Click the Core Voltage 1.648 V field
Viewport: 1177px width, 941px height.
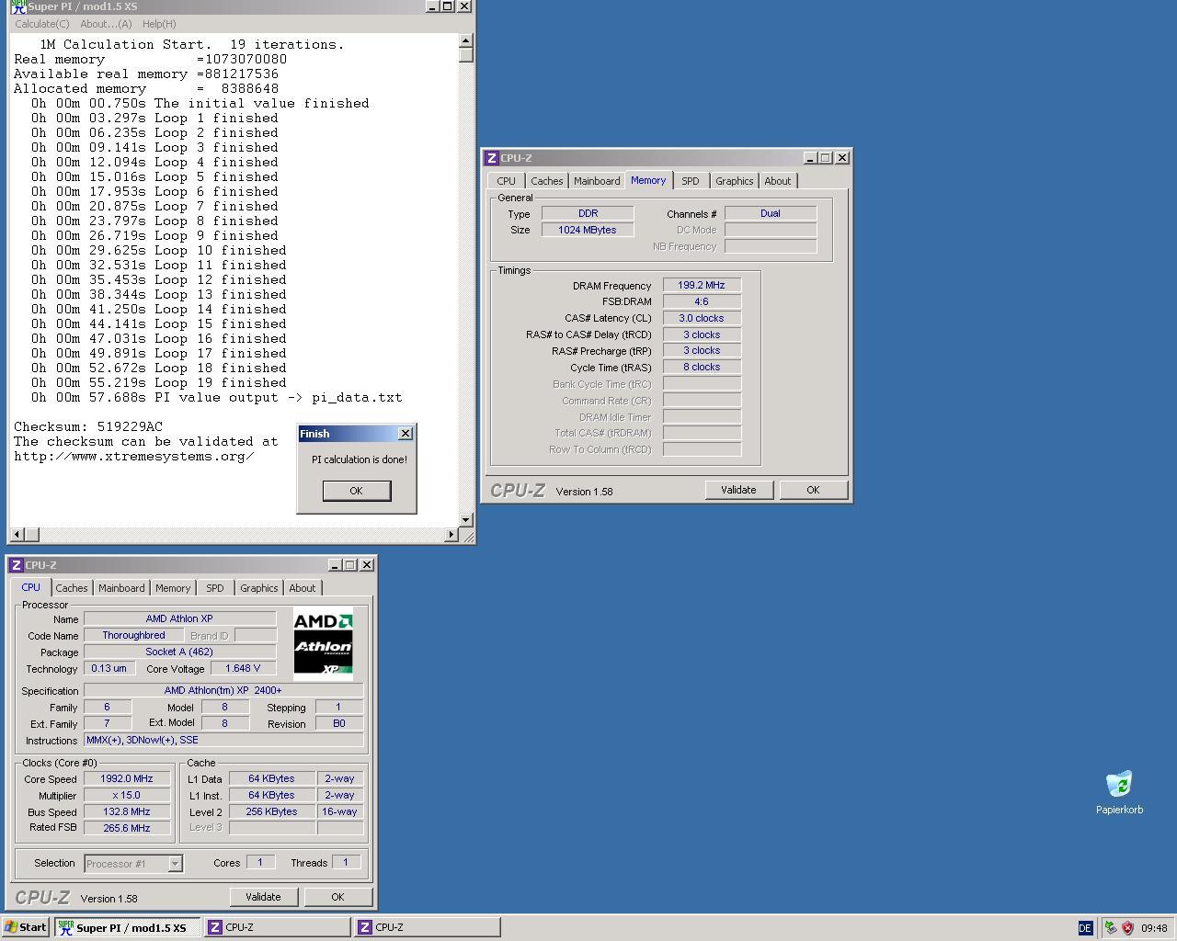click(x=243, y=668)
